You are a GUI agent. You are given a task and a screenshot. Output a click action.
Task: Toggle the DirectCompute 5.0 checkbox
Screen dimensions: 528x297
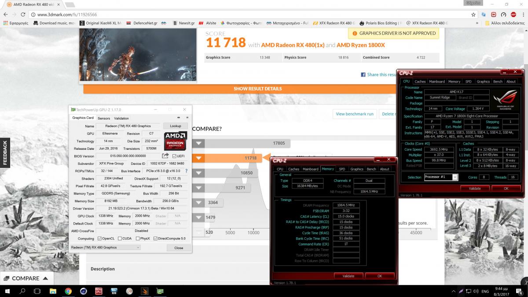(156, 239)
